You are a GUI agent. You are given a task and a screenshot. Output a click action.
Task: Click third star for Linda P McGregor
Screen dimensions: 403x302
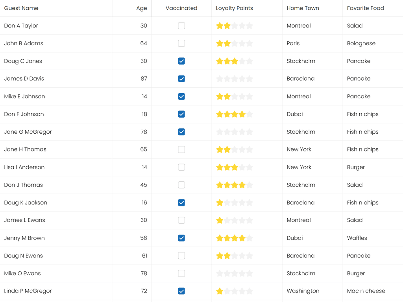(x=235, y=291)
